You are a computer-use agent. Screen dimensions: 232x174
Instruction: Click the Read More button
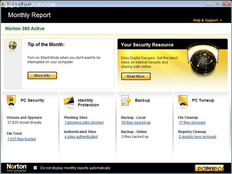(x=136, y=77)
